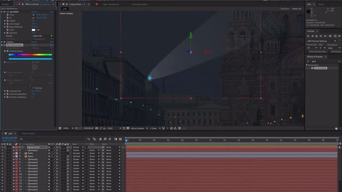Click the stopwatch next to Cone Angle
The image size is (342, 192).
[x=7, y=24]
